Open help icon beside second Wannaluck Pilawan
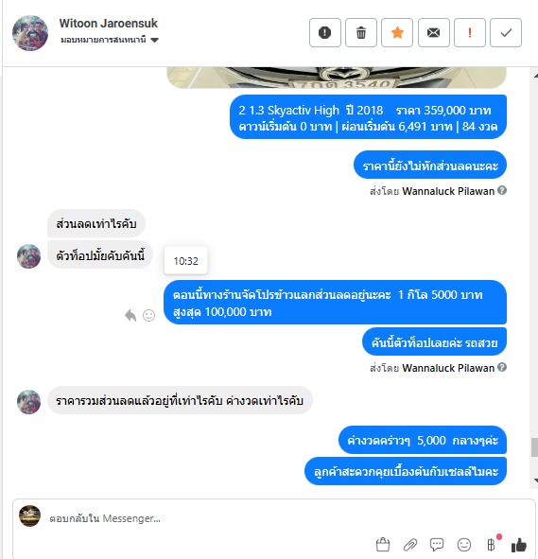This screenshot has width=538, height=559. tap(502, 367)
